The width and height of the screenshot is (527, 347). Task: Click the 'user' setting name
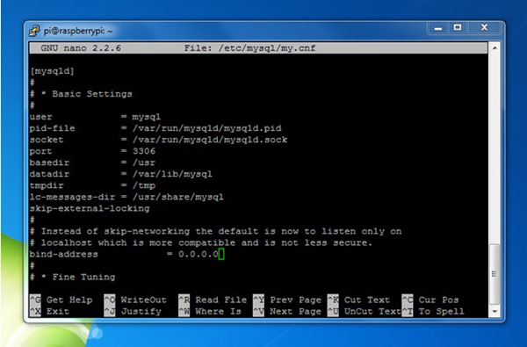[40, 117]
